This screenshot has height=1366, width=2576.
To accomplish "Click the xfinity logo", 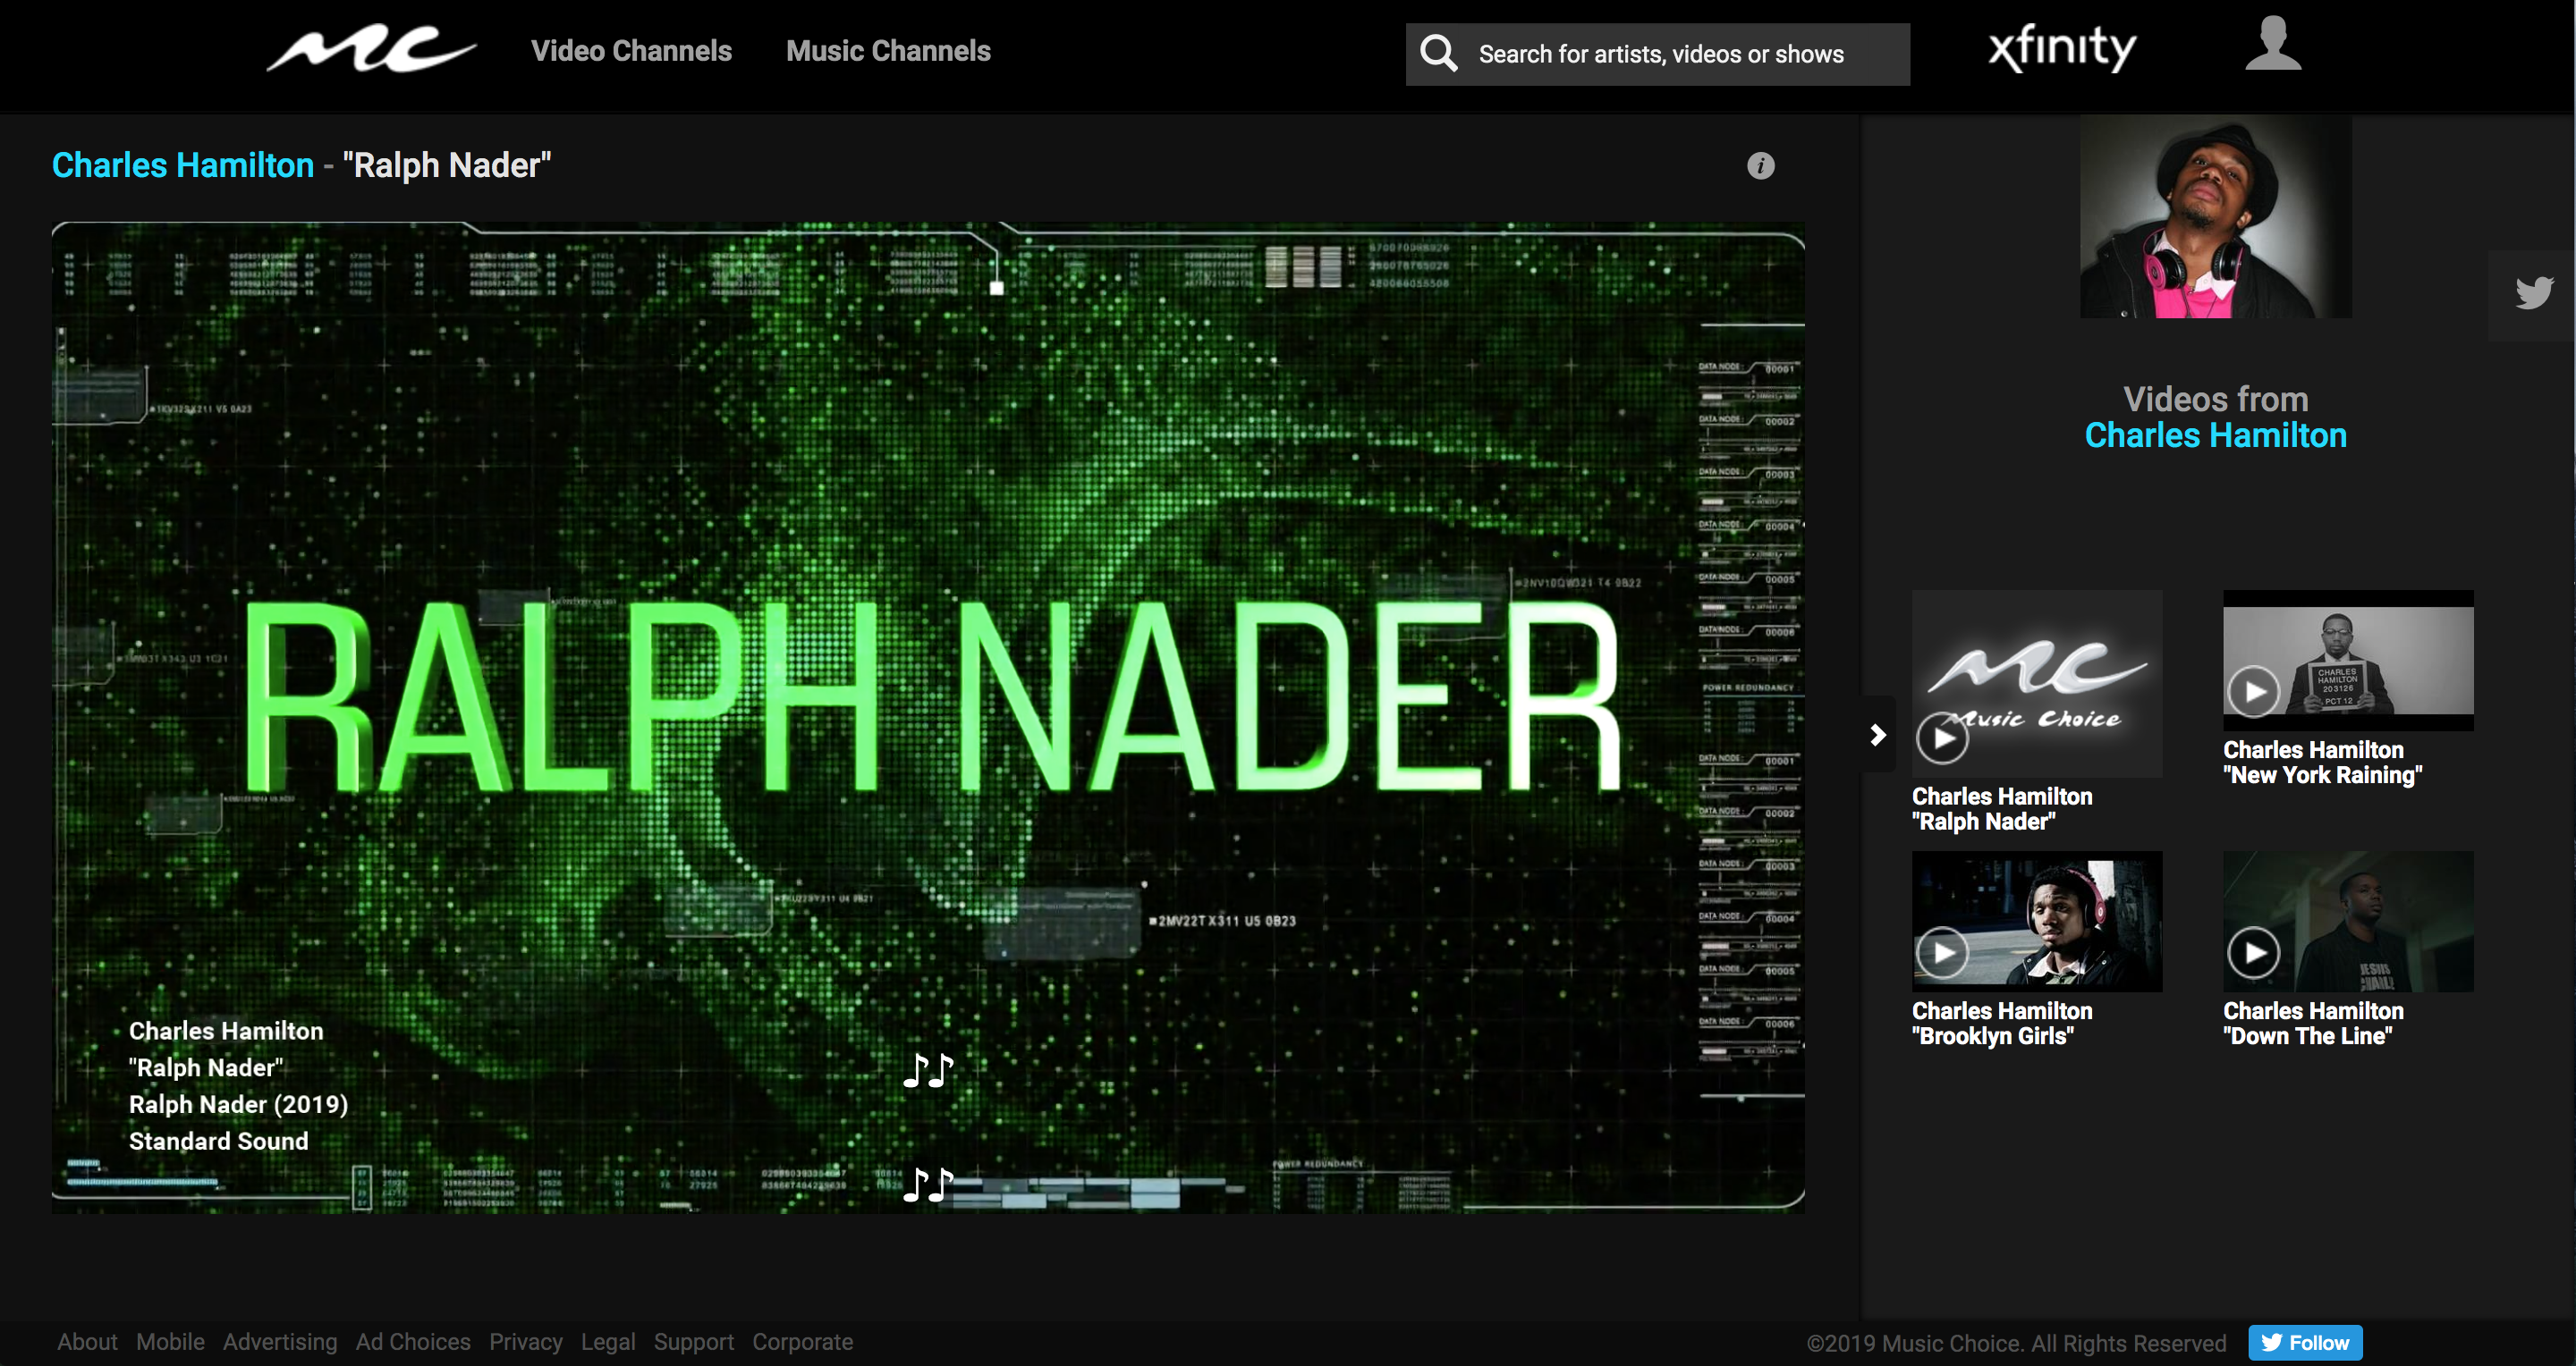I will click(2062, 47).
